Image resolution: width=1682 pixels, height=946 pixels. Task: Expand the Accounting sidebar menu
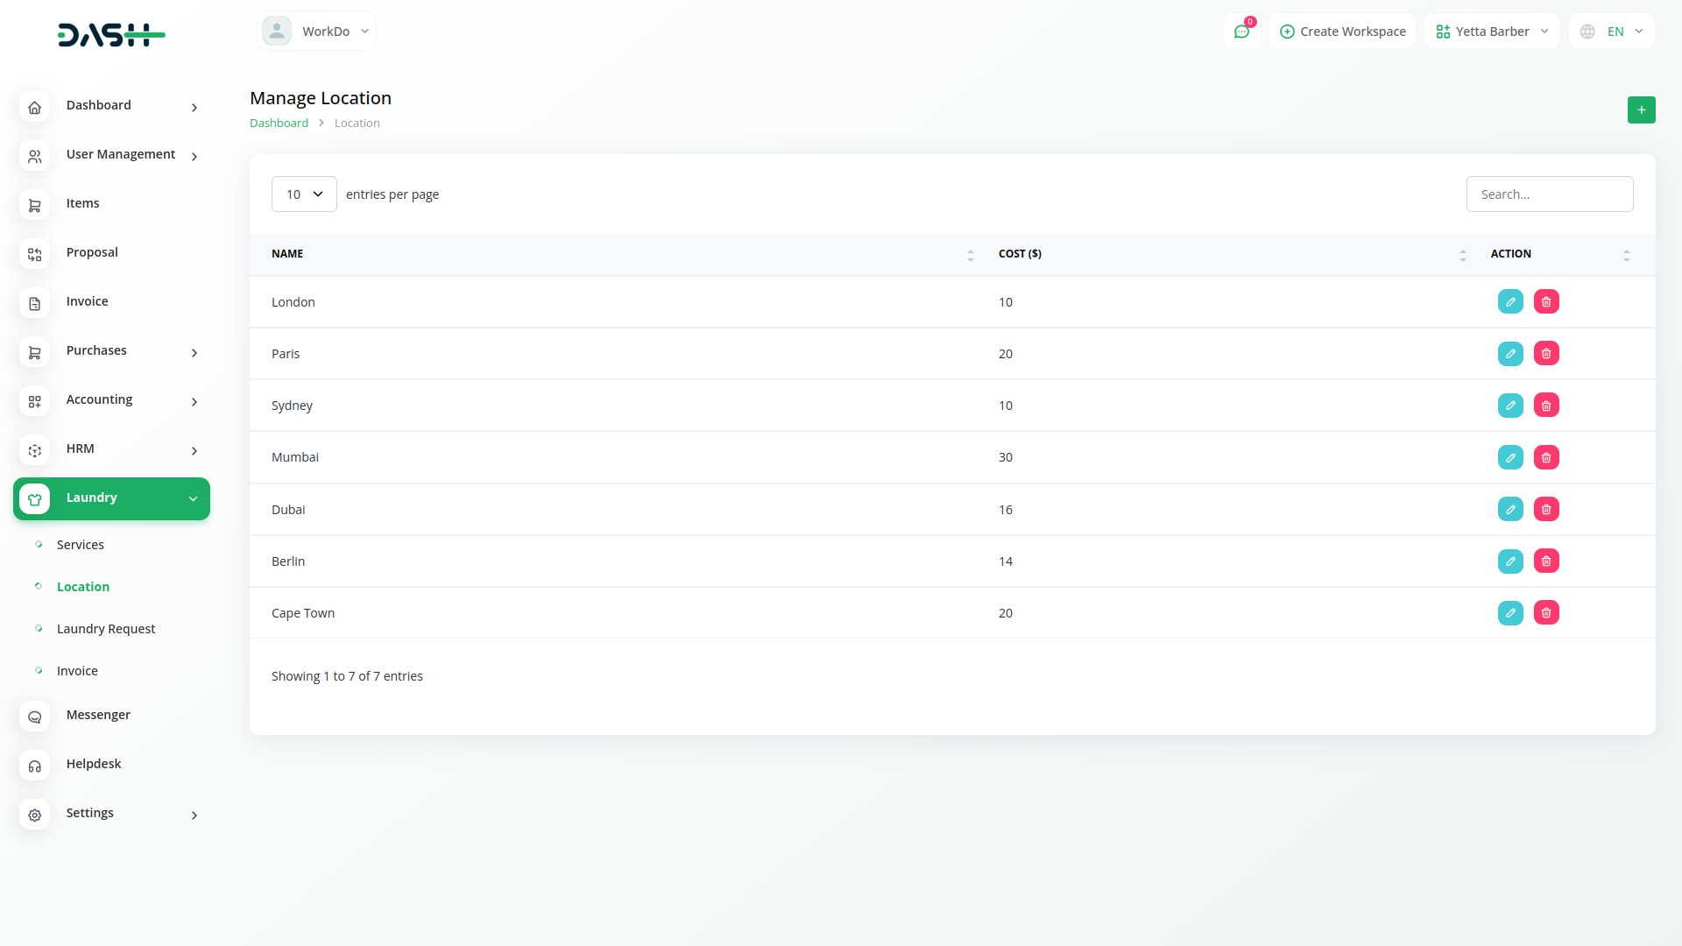(x=111, y=400)
